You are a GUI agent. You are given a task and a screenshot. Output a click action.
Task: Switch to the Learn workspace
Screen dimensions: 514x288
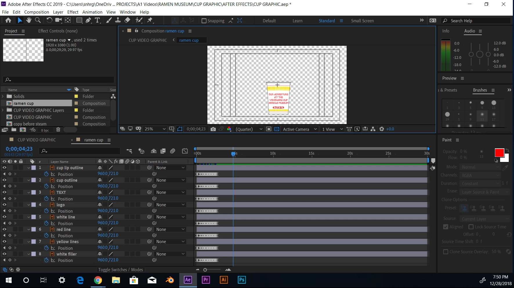297,21
